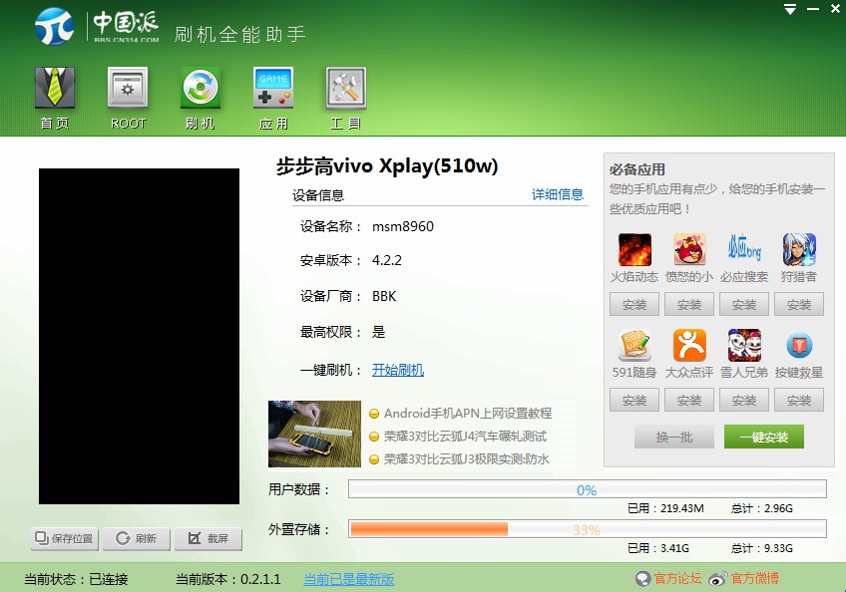Click the 设备信息 section heading
This screenshot has width=846, height=592.
point(318,195)
